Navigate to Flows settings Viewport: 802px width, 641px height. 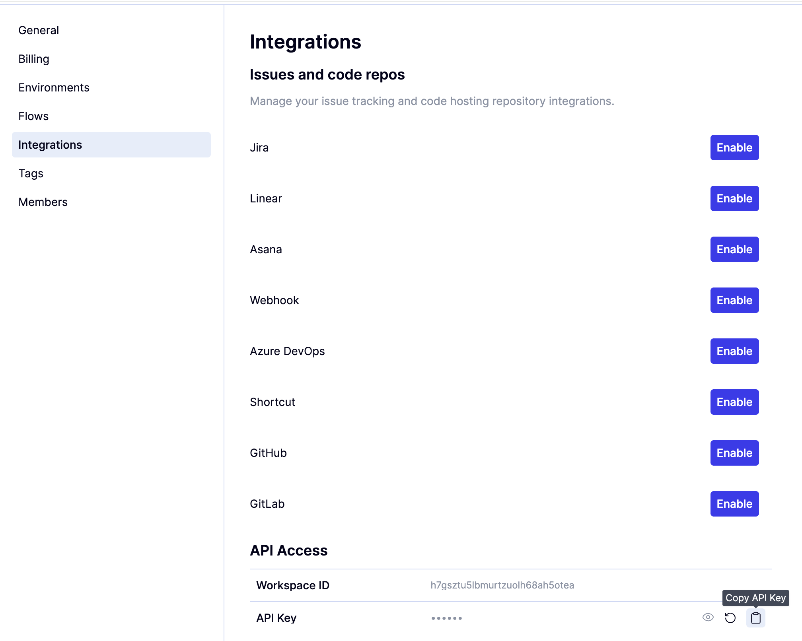[33, 116]
